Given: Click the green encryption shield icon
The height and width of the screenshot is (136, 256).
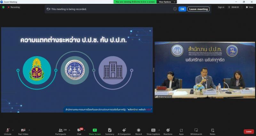Looking at the screenshot, I should [3, 7].
